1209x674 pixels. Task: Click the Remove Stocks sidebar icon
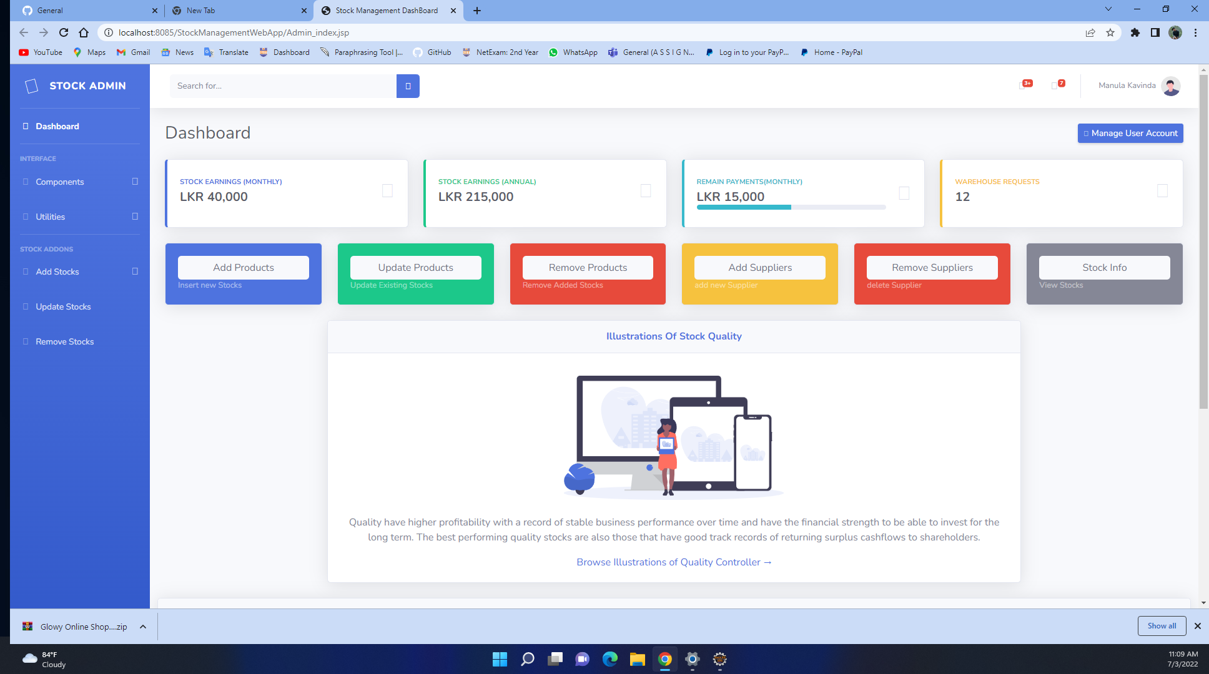(x=25, y=341)
